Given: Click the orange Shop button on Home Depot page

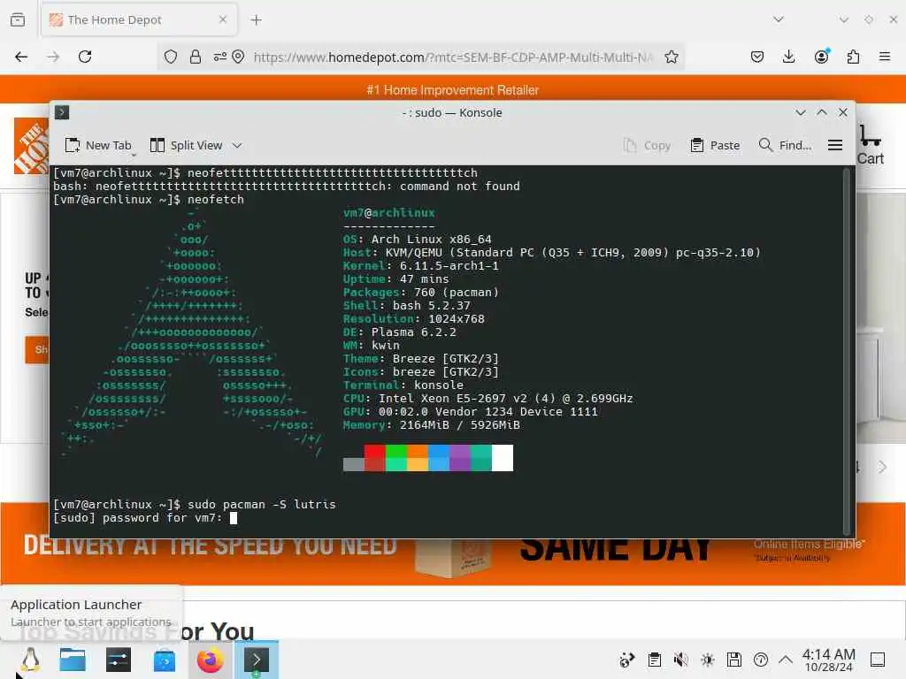Looking at the screenshot, I should click(37, 349).
